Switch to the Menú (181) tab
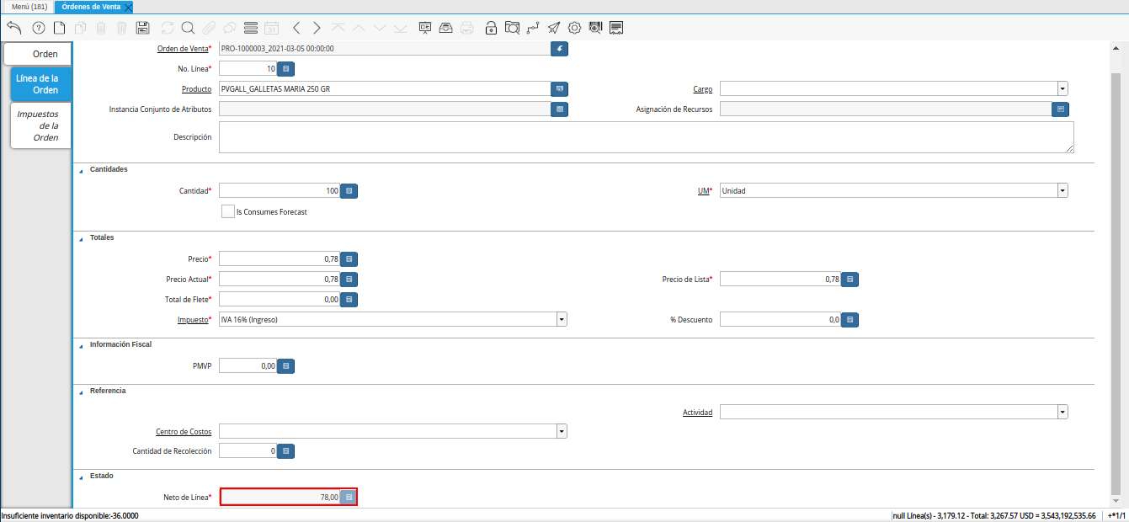This screenshot has width=1129, height=522. point(28,7)
